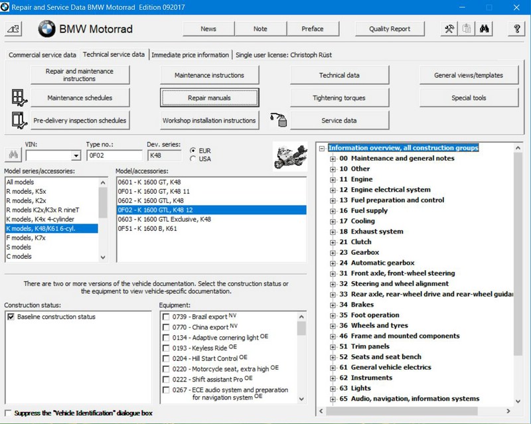Click the maintenance schedules checklist icon
This screenshot has height=424, width=531.
[x=19, y=98]
